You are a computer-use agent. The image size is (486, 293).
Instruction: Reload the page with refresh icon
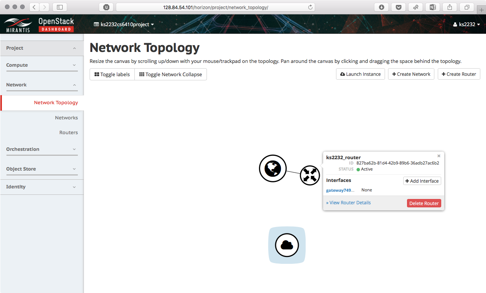point(310,7)
